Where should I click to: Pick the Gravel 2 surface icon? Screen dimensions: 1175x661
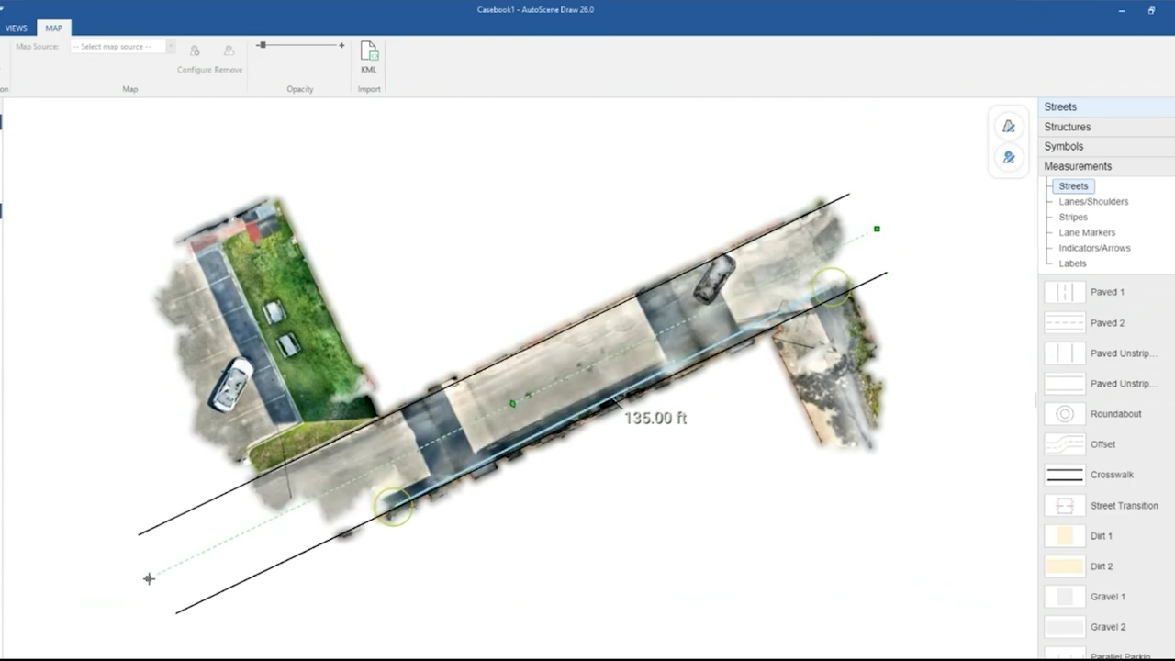pos(1065,627)
